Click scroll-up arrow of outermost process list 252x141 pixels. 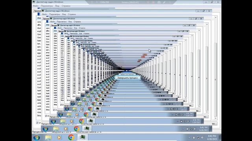pyautogui.click(x=216, y=17)
